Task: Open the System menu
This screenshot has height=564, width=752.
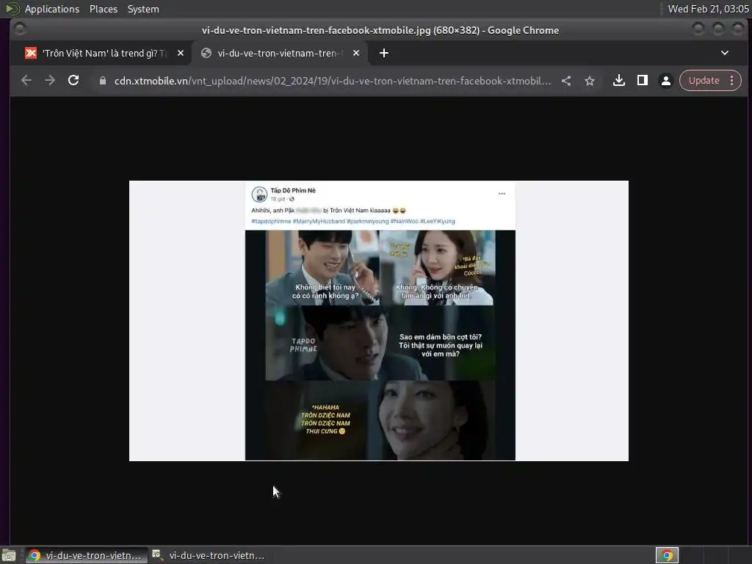Action: [x=143, y=9]
